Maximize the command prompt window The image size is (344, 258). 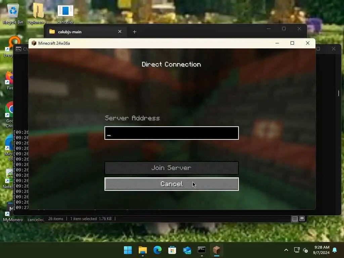point(318,49)
